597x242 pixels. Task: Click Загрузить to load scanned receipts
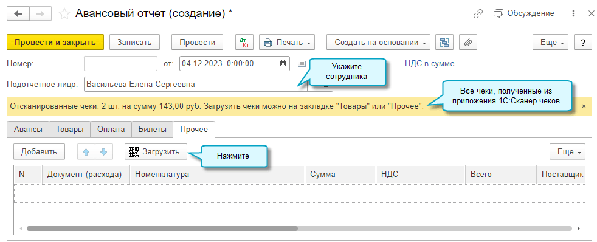point(156,152)
